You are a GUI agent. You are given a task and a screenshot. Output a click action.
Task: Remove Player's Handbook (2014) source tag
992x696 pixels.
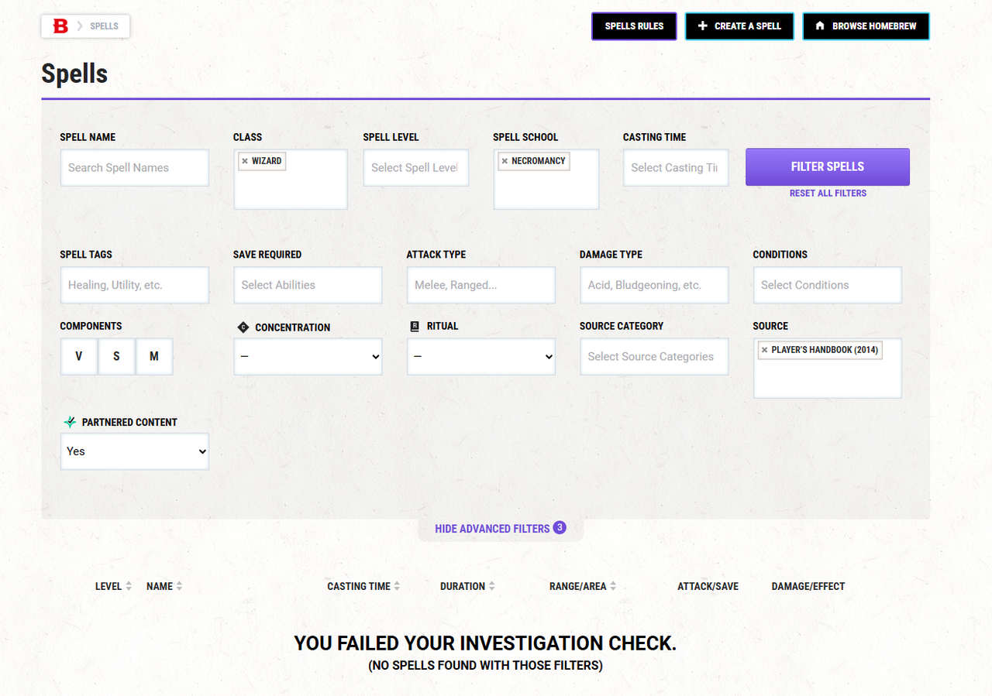pos(764,350)
